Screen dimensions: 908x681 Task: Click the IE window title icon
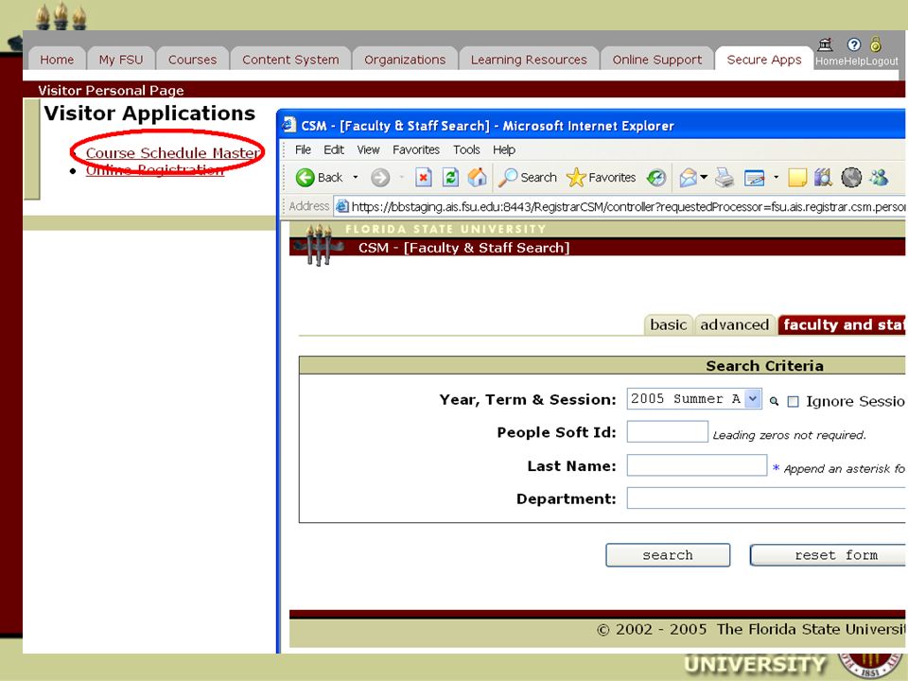[x=289, y=125]
